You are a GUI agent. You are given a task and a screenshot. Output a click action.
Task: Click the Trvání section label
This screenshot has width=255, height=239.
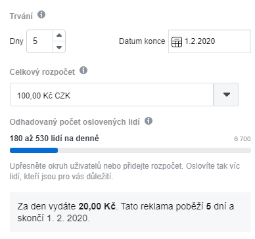[x=21, y=16]
